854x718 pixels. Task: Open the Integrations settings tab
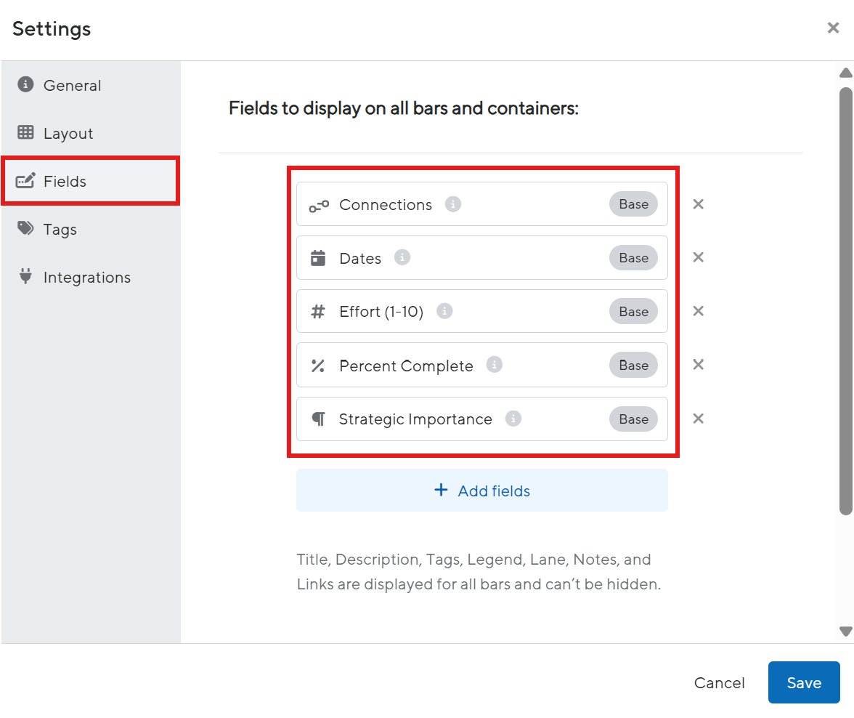(86, 278)
